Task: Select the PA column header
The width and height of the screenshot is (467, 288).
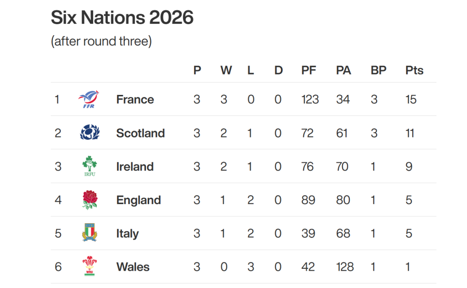Action: tap(343, 70)
